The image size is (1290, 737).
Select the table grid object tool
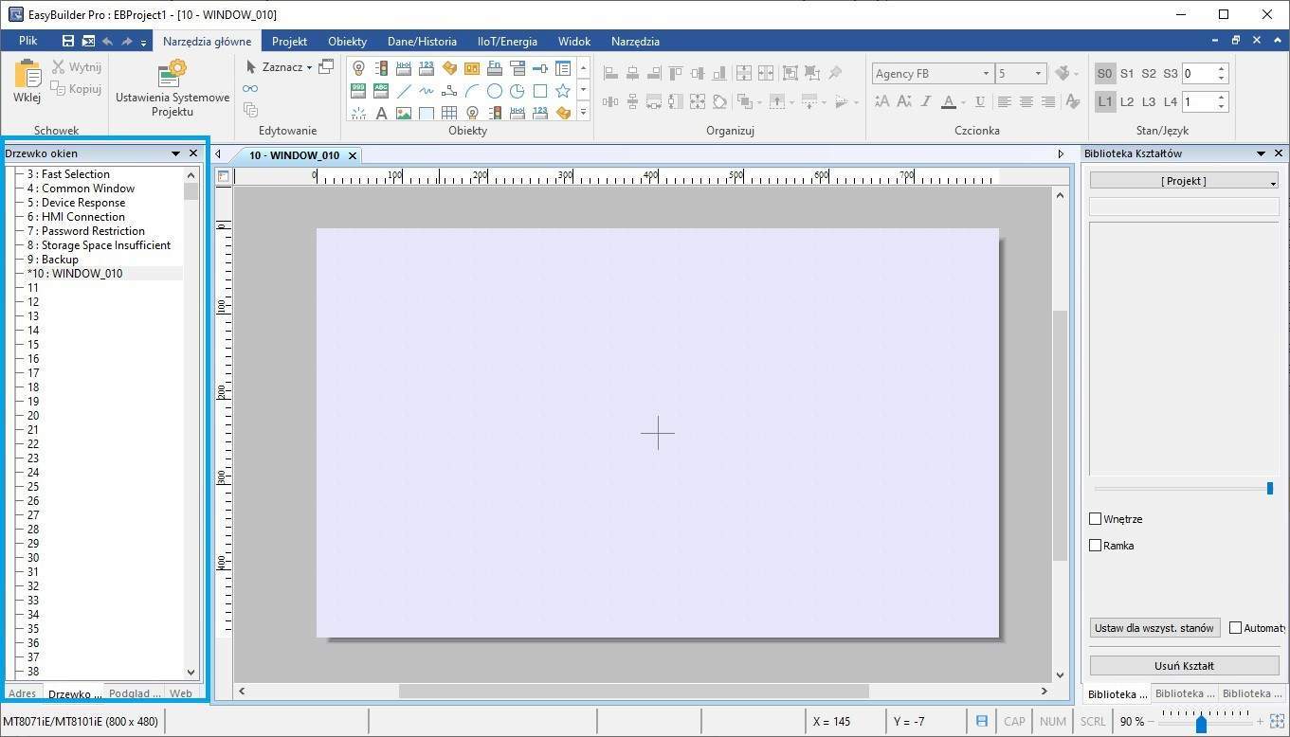449,114
